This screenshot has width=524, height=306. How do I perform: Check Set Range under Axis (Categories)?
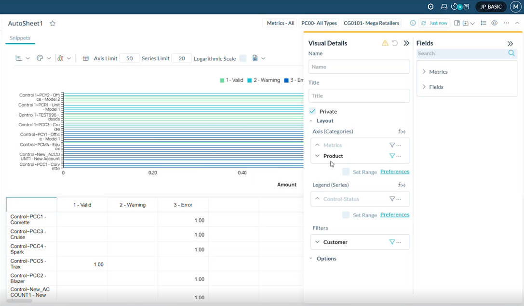click(x=346, y=172)
